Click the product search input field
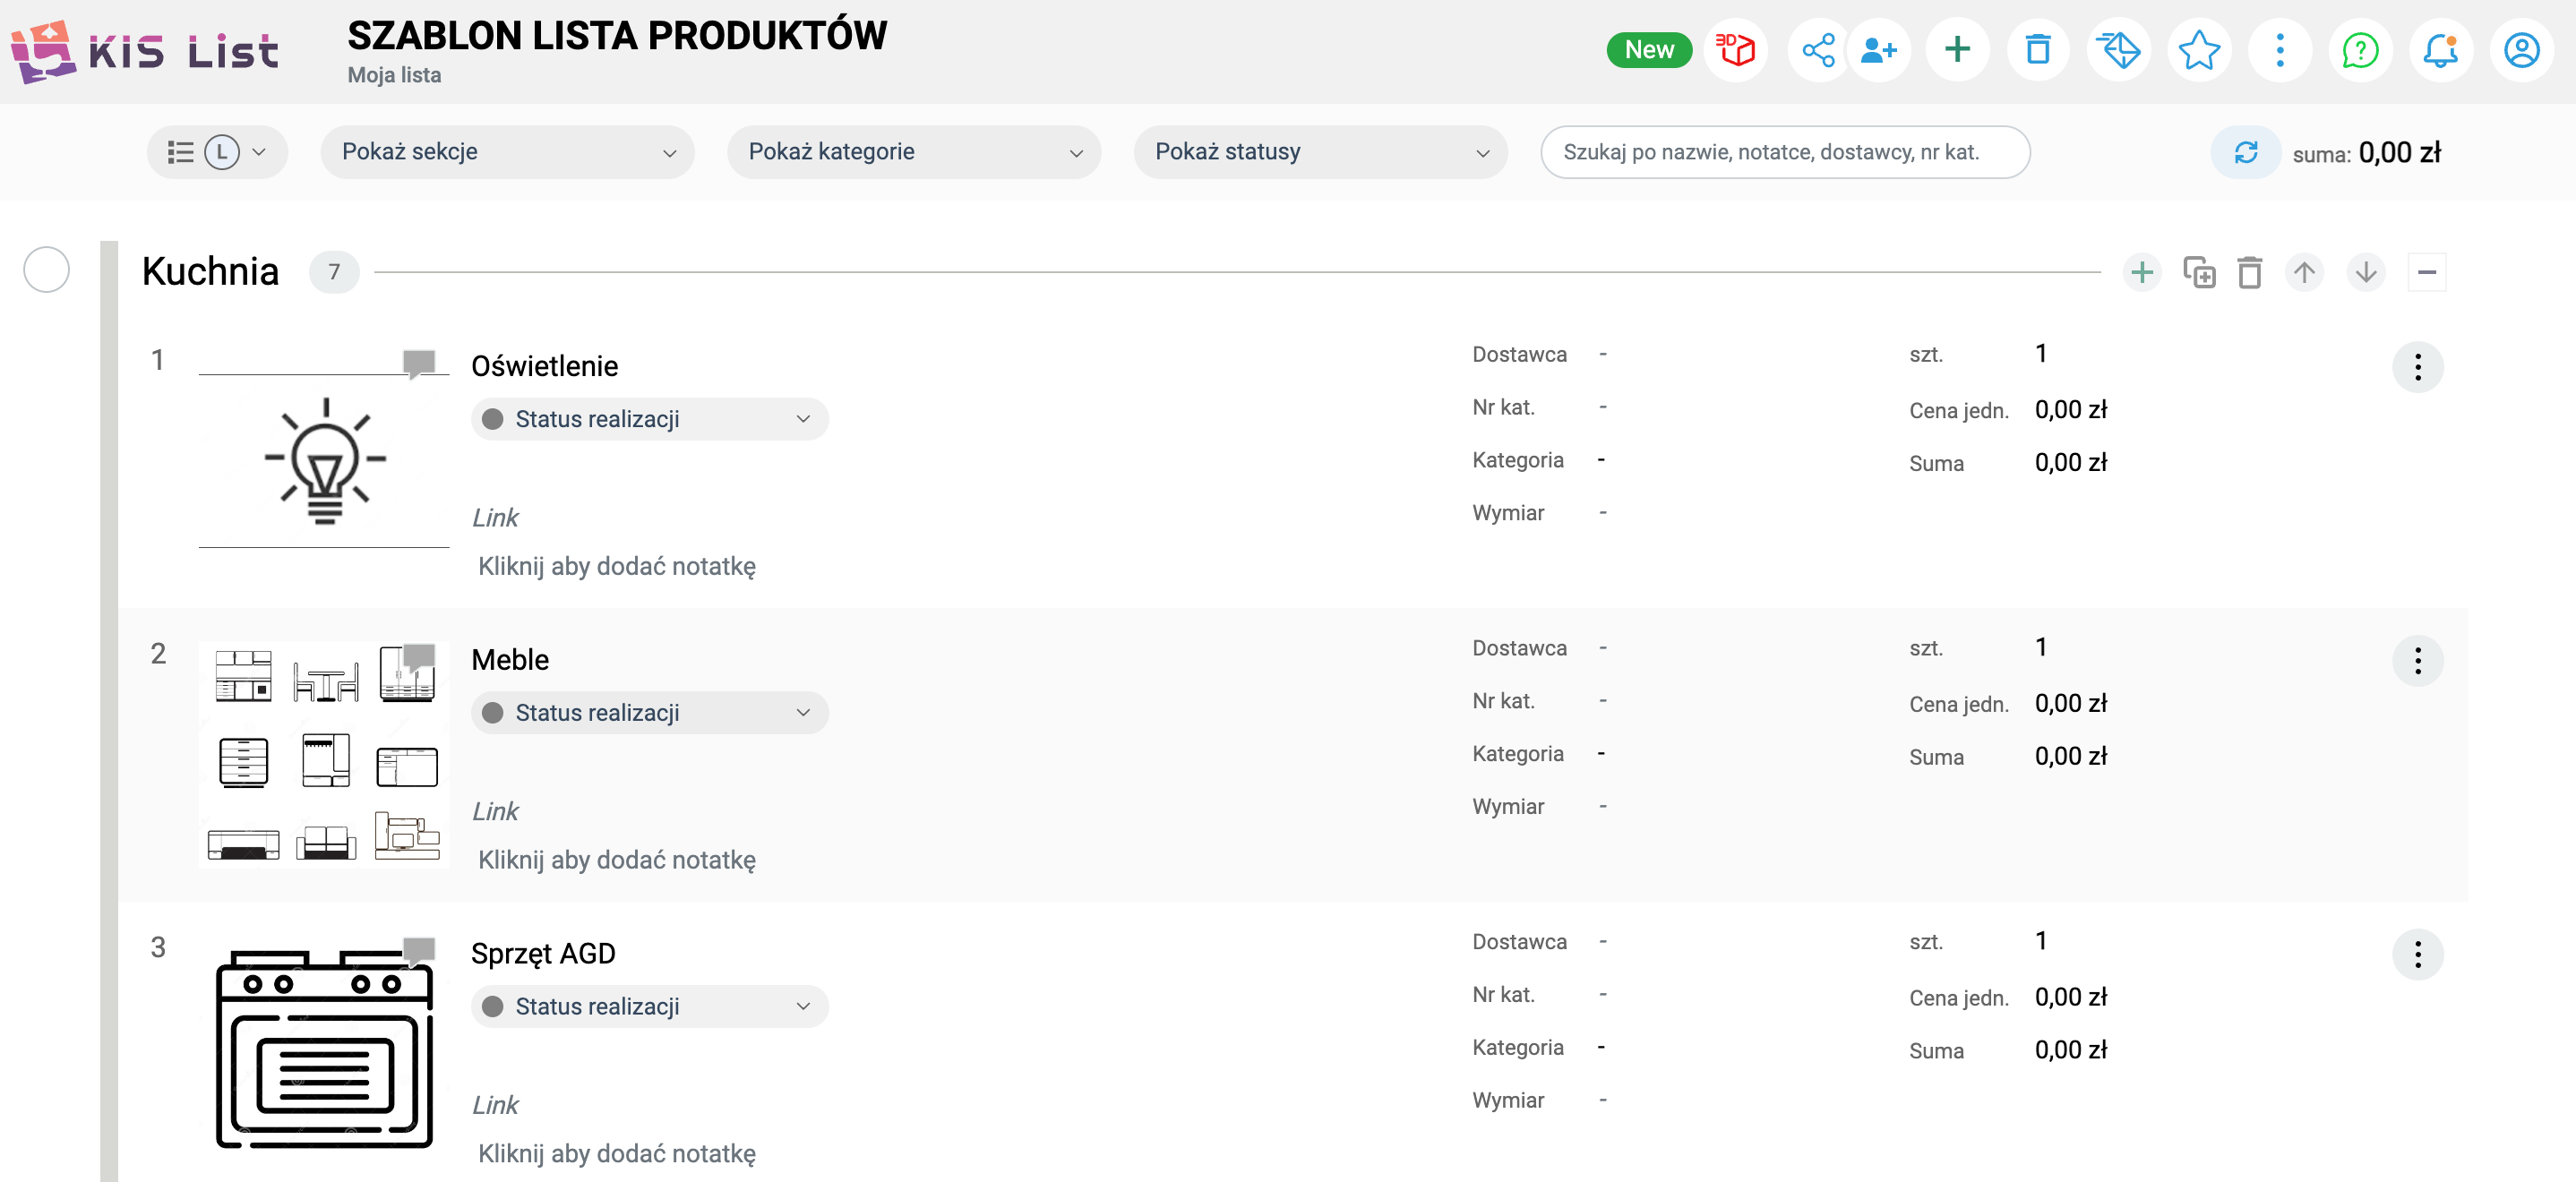Screen dimensions: 2576x1182 [1784, 152]
